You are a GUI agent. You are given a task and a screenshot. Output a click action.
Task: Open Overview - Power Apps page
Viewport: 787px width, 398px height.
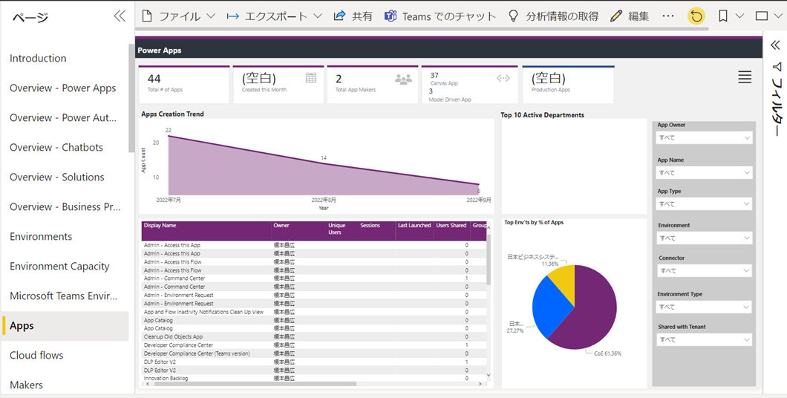point(63,88)
